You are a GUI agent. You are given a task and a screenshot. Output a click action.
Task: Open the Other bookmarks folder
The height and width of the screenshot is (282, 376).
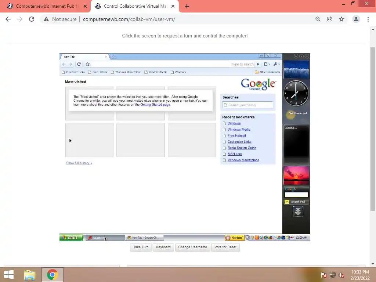click(267, 72)
